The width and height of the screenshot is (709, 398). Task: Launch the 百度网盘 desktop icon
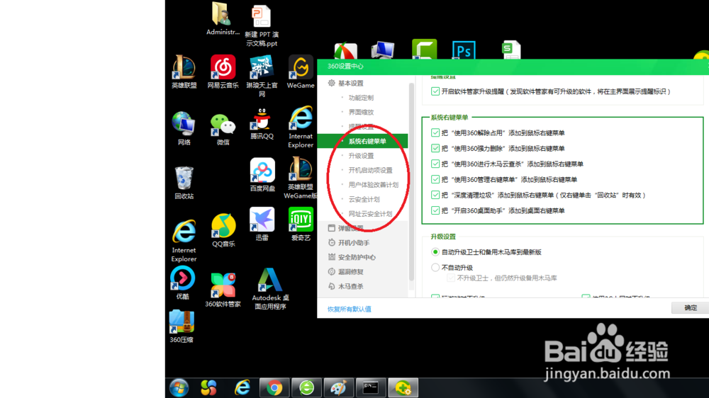(x=262, y=174)
